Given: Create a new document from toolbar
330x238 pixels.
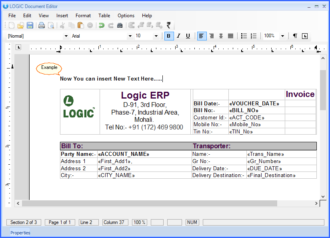Looking at the screenshot, I should point(12,25).
